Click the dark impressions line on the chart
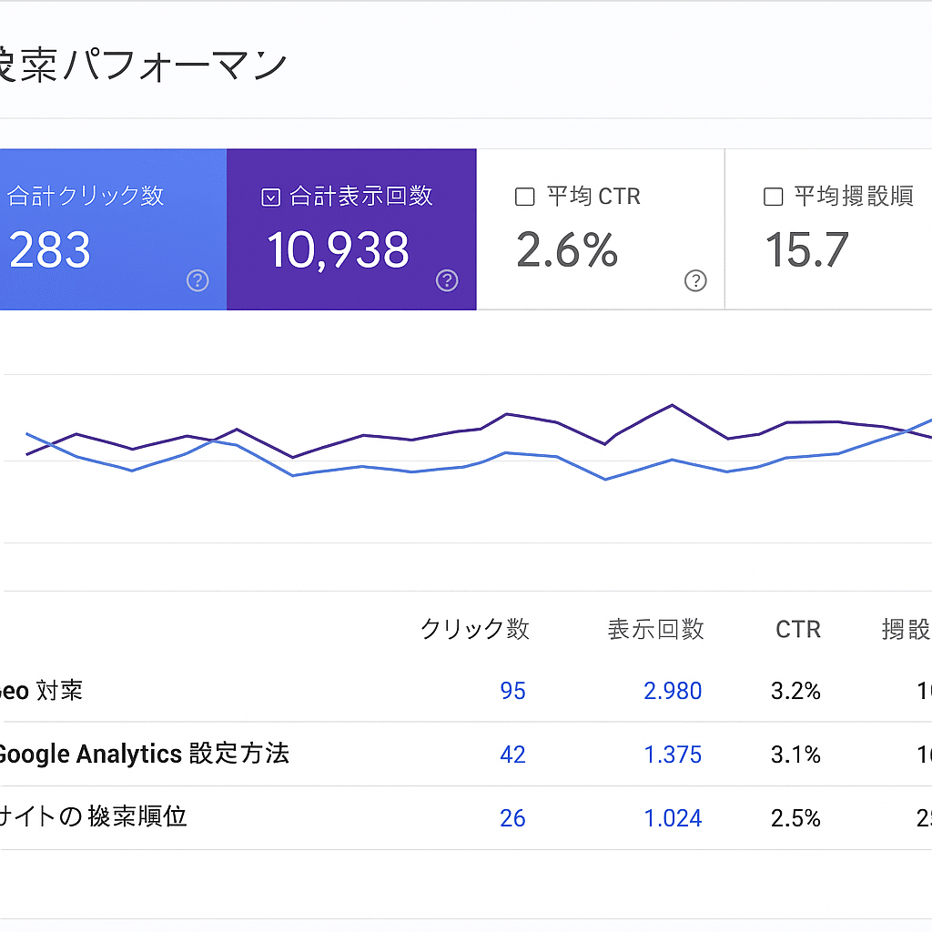The image size is (932, 932). [x=672, y=407]
